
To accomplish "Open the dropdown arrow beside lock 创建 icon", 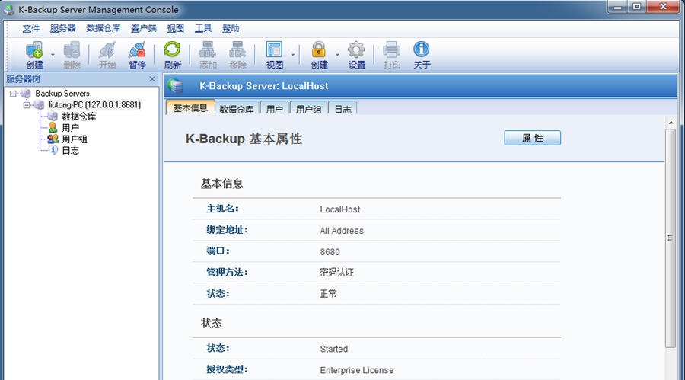I will point(337,55).
